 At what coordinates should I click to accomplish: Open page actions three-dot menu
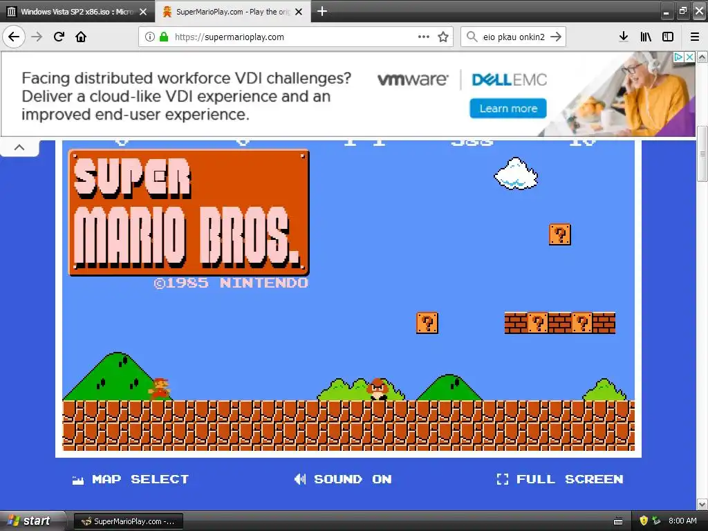pos(424,37)
